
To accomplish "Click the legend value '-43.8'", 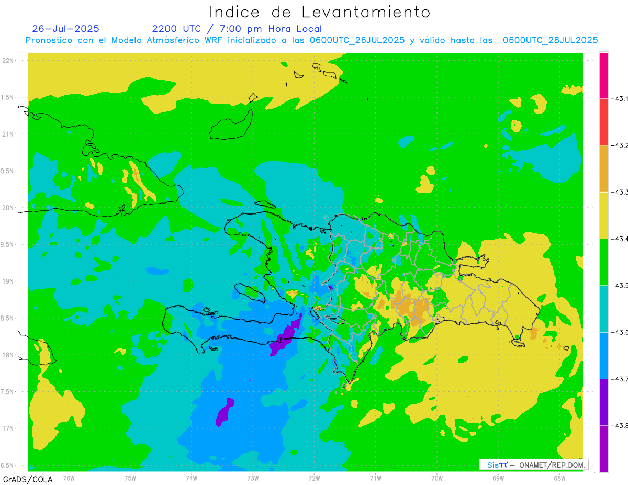I will (x=619, y=425).
